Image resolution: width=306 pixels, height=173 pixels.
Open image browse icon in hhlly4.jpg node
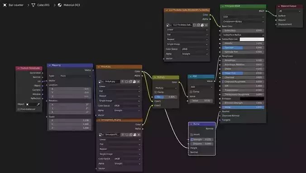coord(100,82)
